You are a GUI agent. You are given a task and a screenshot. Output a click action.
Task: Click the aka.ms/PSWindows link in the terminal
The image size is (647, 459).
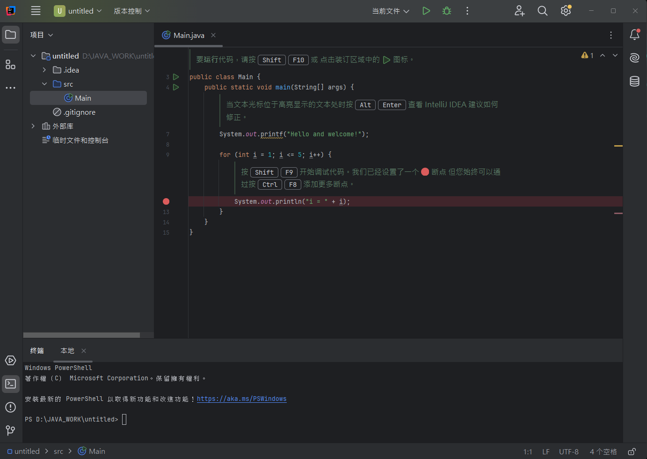pyautogui.click(x=241, y=399)
